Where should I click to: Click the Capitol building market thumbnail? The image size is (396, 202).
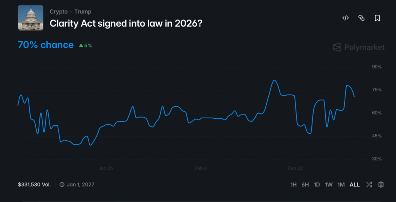[31, 18]
